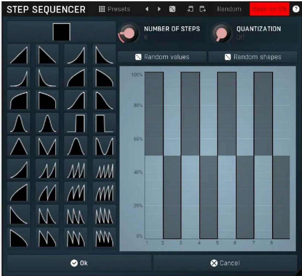This screenshot has height=276, width=302.
Task: Click step 1 bar in the graph
Action: (154, 114)
